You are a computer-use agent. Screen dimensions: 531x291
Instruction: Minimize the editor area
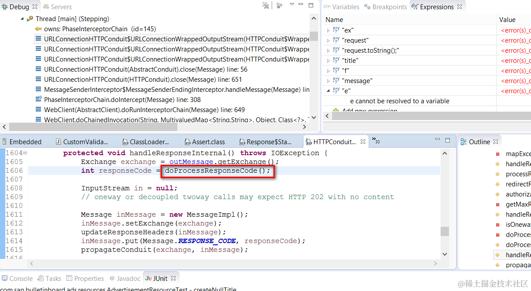(x=438, y=140)
